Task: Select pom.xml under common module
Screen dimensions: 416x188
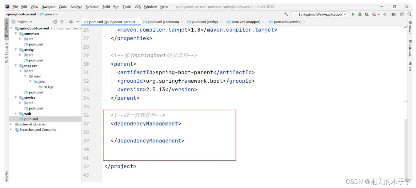Action: click(33, 44)
